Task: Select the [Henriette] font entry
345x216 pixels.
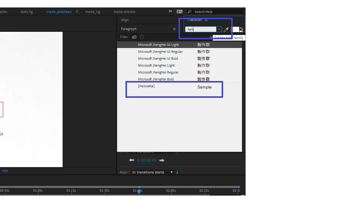Action: point(179,87)
